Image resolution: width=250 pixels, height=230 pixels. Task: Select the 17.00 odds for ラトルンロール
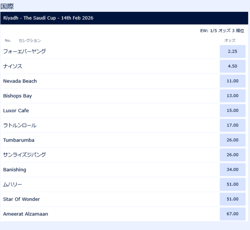(232, 125)
